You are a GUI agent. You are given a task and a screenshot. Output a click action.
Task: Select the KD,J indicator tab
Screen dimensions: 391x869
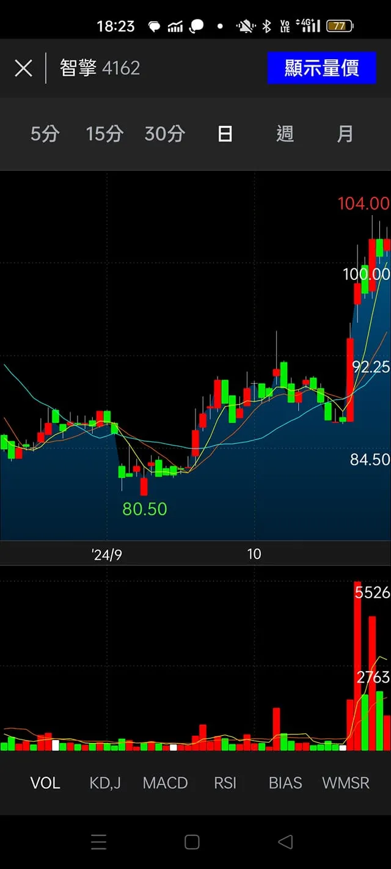click(105, 783)
